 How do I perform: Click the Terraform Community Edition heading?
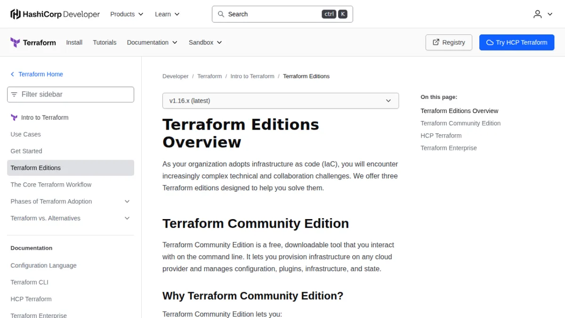point(256,223)
